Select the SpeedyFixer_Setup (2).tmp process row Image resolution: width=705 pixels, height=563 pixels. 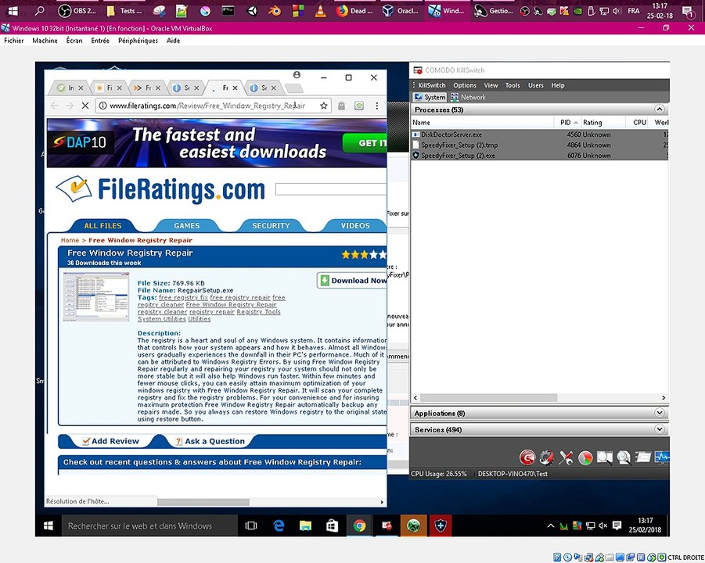click(540, 145)
